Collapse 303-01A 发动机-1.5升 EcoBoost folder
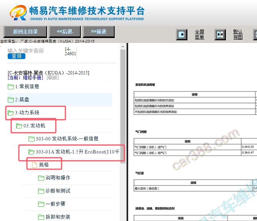 [78, 152]
